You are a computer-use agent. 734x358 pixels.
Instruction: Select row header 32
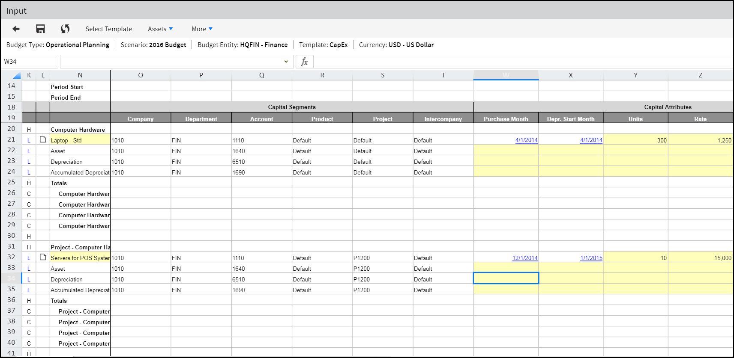[12, 257]
